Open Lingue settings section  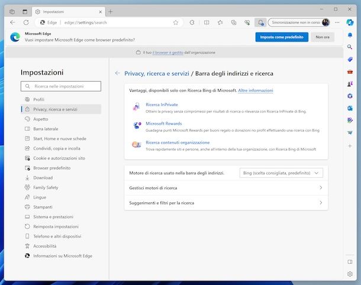[x=61, y=197]
